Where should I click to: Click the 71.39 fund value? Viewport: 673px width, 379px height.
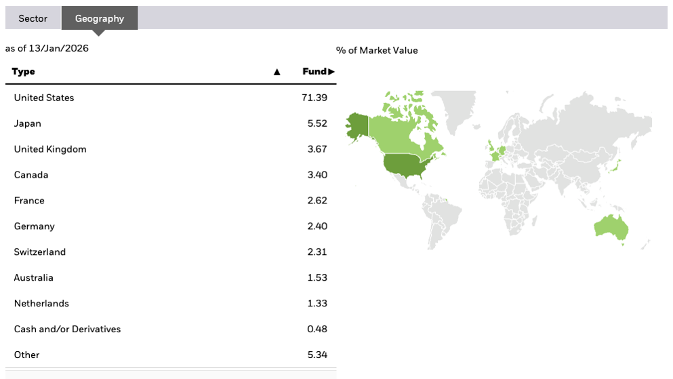click(314, 98)
